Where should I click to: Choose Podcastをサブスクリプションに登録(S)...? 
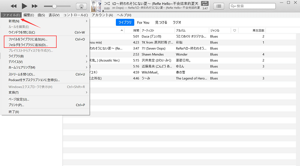click(x=45, y=80)
